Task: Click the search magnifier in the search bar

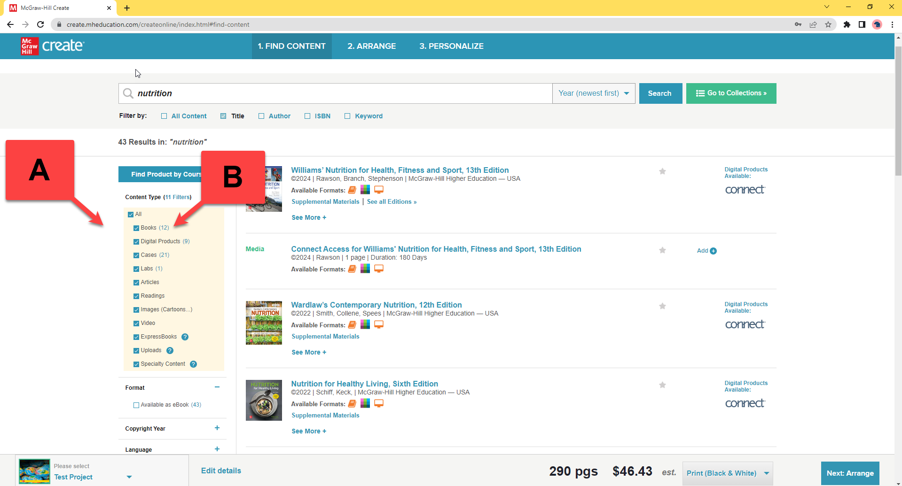Action: point(128,93)
